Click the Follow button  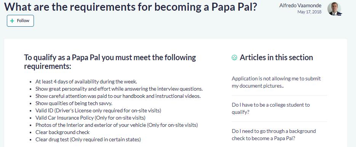click(x=20, y=21)
